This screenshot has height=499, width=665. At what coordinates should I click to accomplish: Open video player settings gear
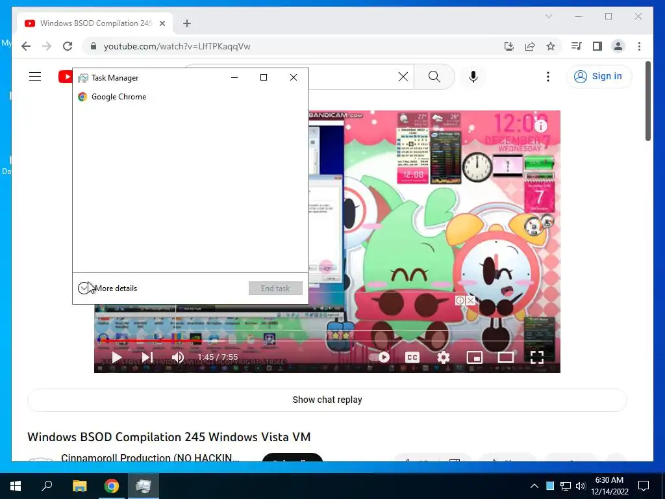pos(443,357)
